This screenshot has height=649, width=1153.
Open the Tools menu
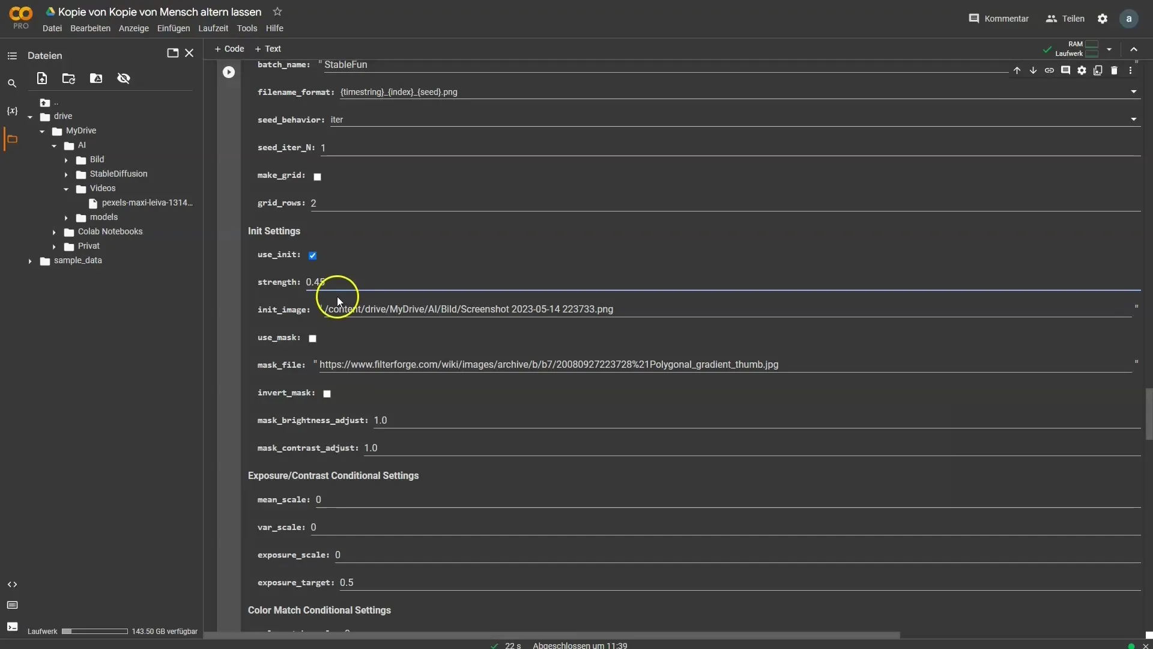click(x=247, y=28)
